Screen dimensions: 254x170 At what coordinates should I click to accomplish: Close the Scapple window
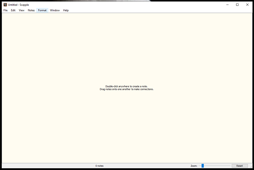point(247,5)
